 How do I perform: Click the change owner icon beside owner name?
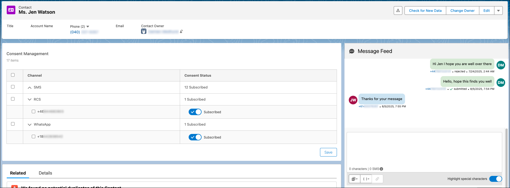coord(181,31)
